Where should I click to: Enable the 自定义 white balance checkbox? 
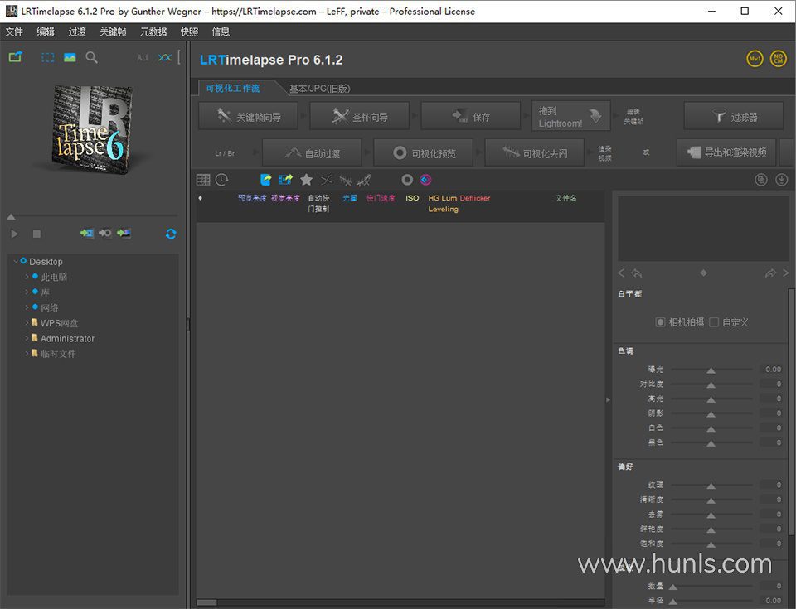714,322
